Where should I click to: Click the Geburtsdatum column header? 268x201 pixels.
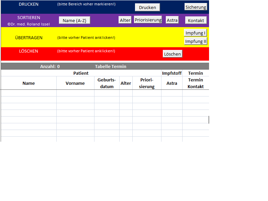(107, 83)
